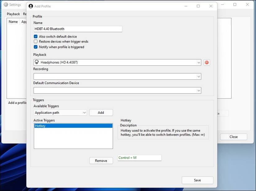Click the profile Name input field
The width and height of the screenshot is (256, 191).
click(x=78, y=29)
